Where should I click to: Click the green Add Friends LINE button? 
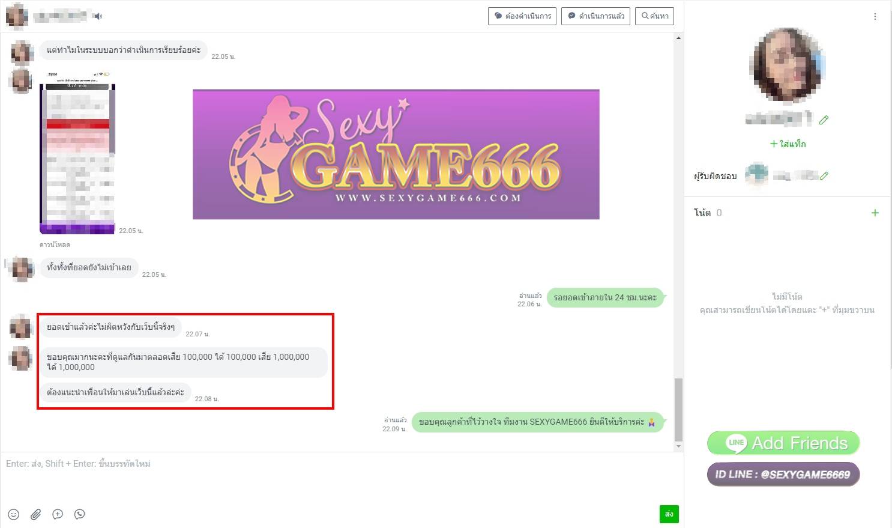click(x=783, y=443)
